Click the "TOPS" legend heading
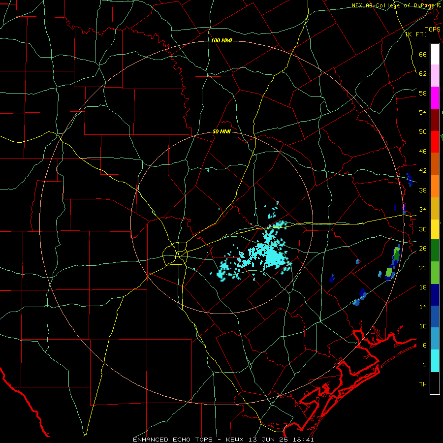 tap(433, 30)
